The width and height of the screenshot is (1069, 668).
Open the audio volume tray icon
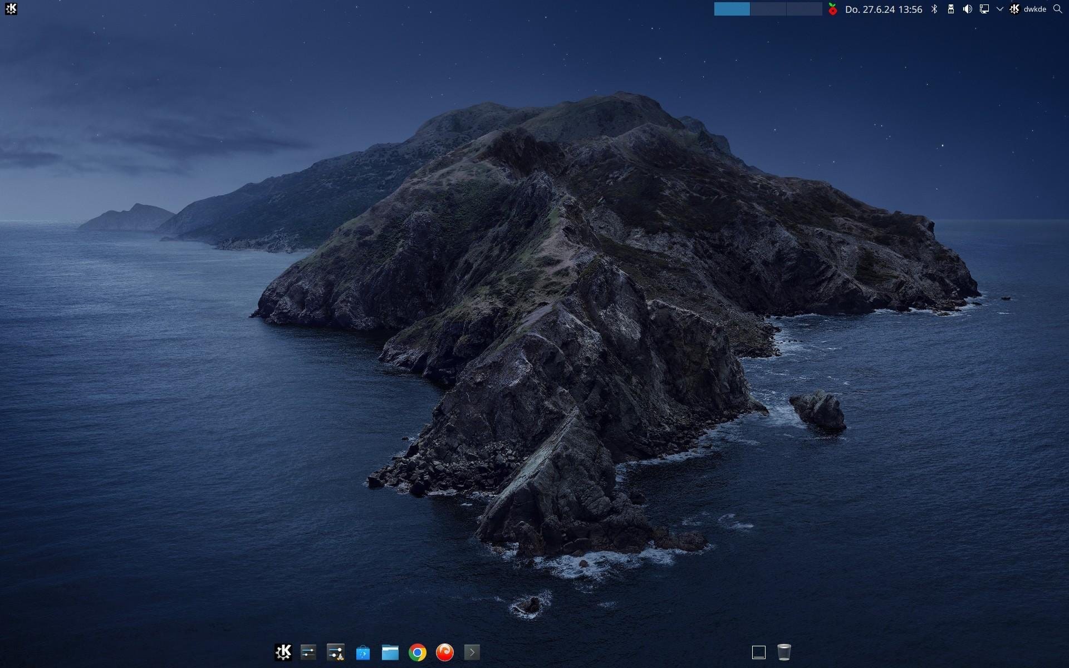968,9
